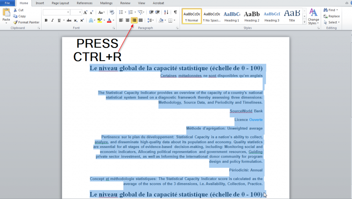The height and width of the screenshot is (199, 352).
Task: Toggle bold formatting
Action: pyautogui.click(x=46, y=20)
